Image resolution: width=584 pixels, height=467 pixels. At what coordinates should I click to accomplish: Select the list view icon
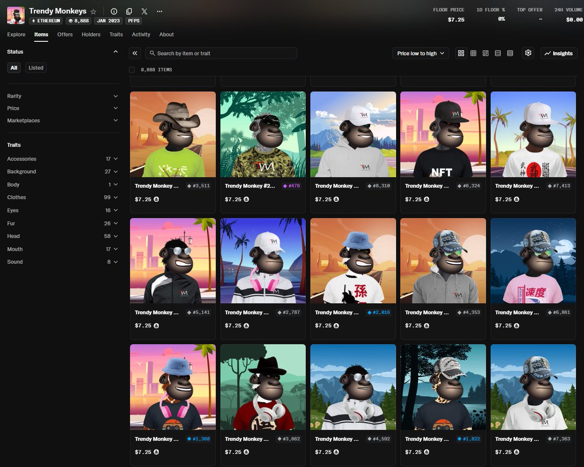click(x=498, y=53)
